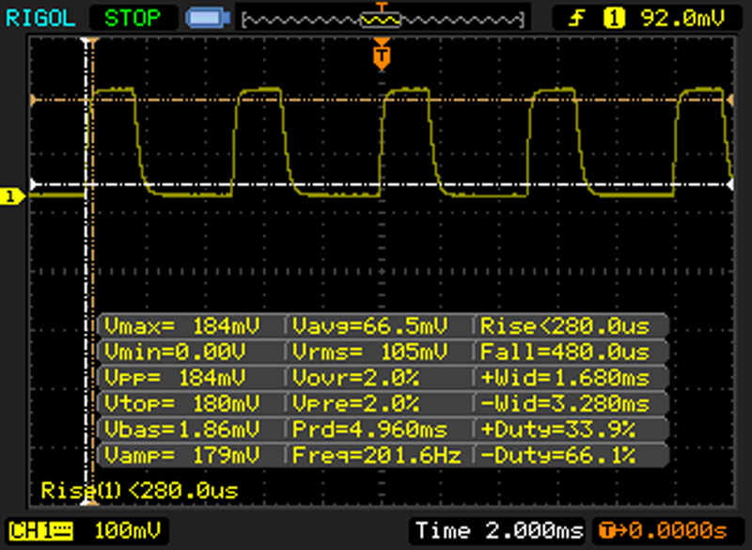Click the yellow channel 1 ground marker
The image size is (752, 550).
coord(12,196)
